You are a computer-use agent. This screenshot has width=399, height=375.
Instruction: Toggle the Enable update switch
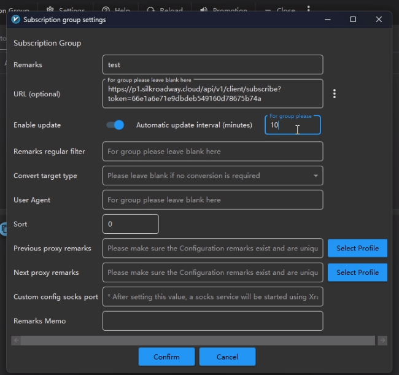point(115,125)
